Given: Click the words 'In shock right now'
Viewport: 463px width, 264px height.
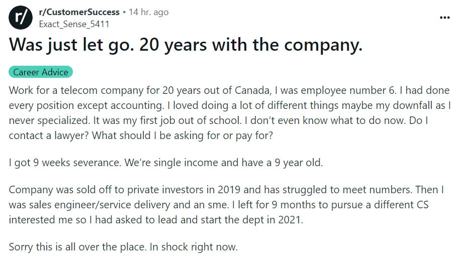Looking at the screenshot, I should [194, 247].
